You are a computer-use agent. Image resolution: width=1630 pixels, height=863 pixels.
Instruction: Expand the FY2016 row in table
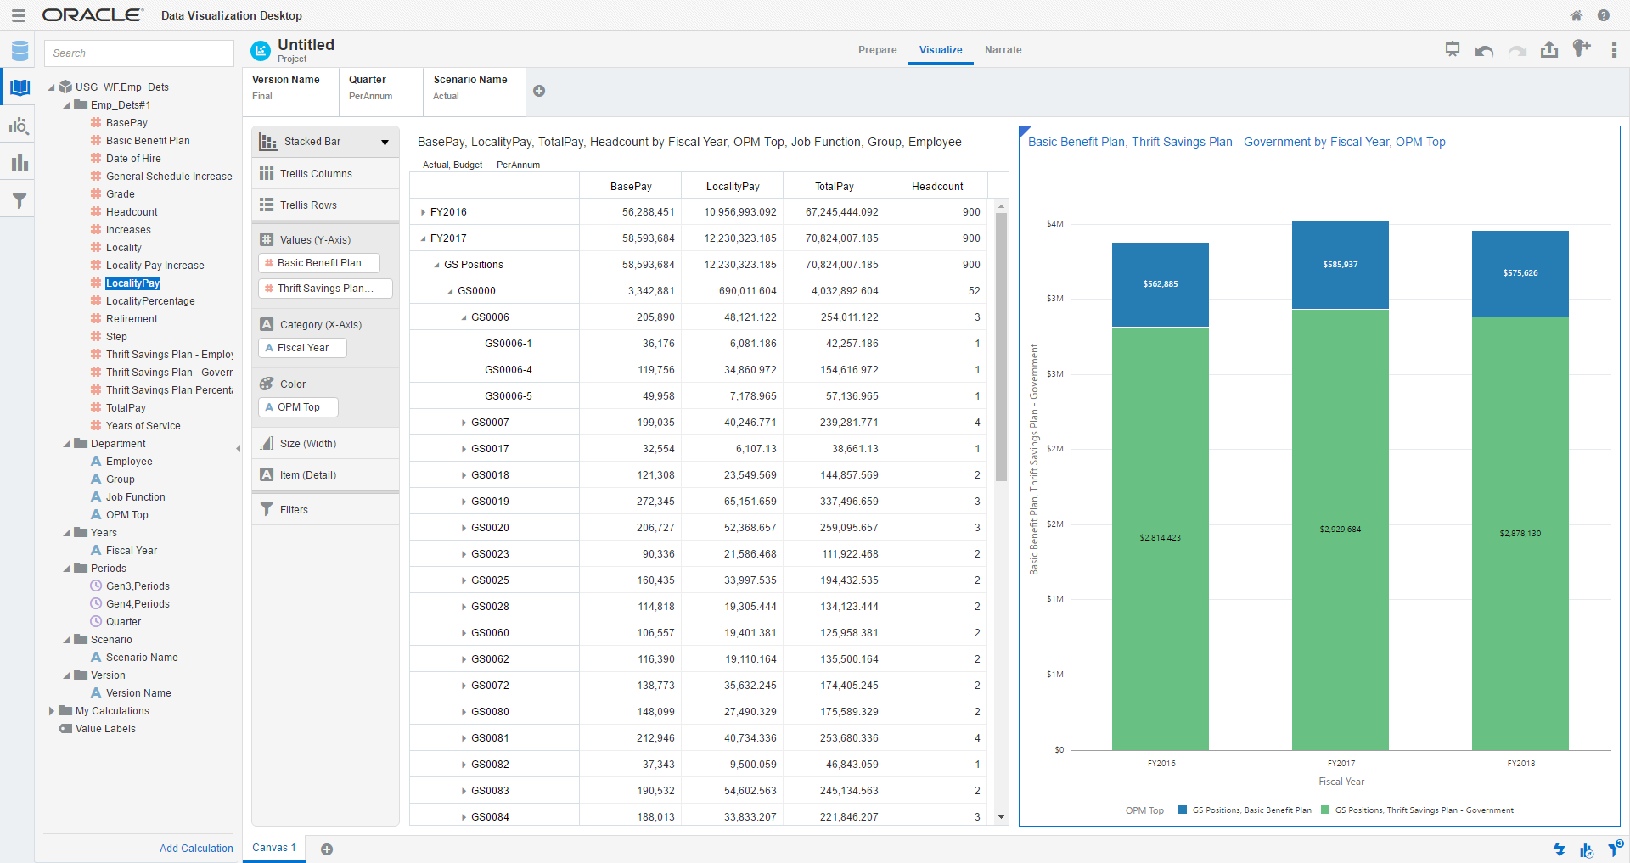(x=423, y=212)
